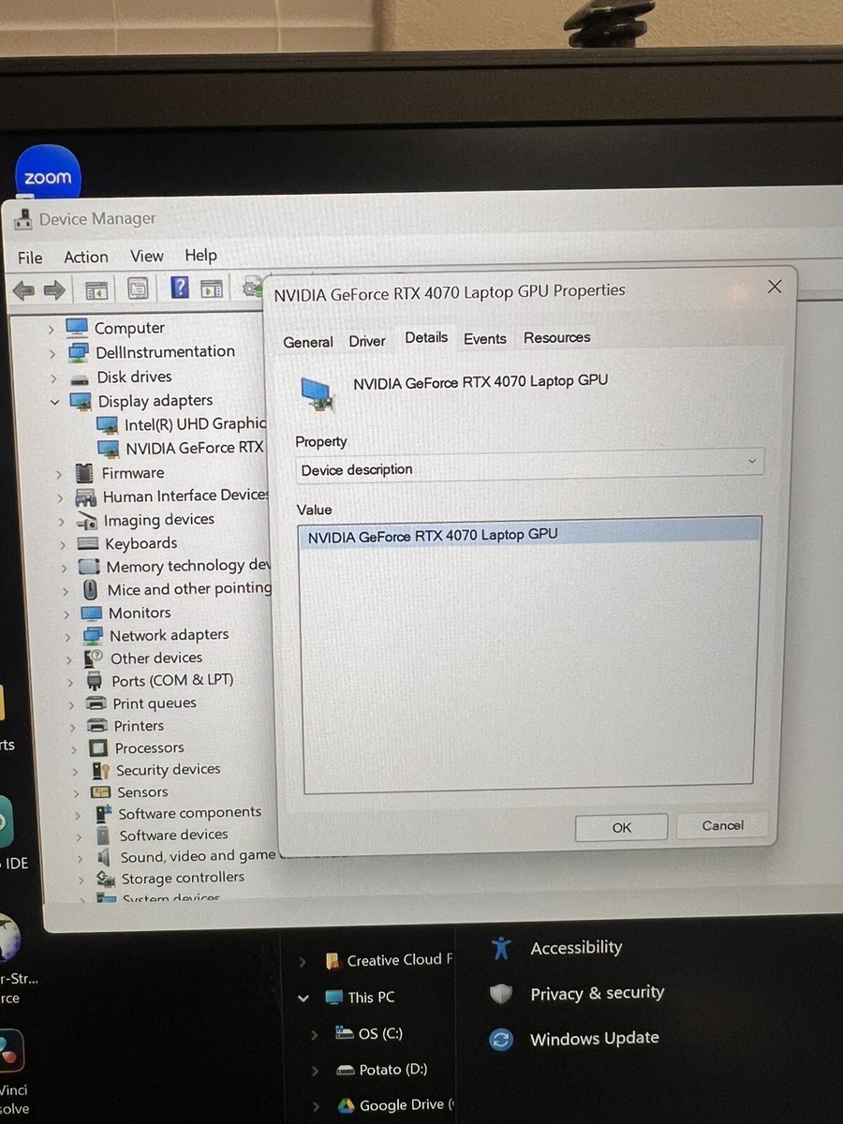843x1124 pixels.
Task: Expand the Keyboards node
Action: (64, 545)
